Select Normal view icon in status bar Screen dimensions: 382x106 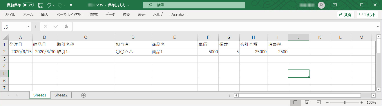(295, 103)
